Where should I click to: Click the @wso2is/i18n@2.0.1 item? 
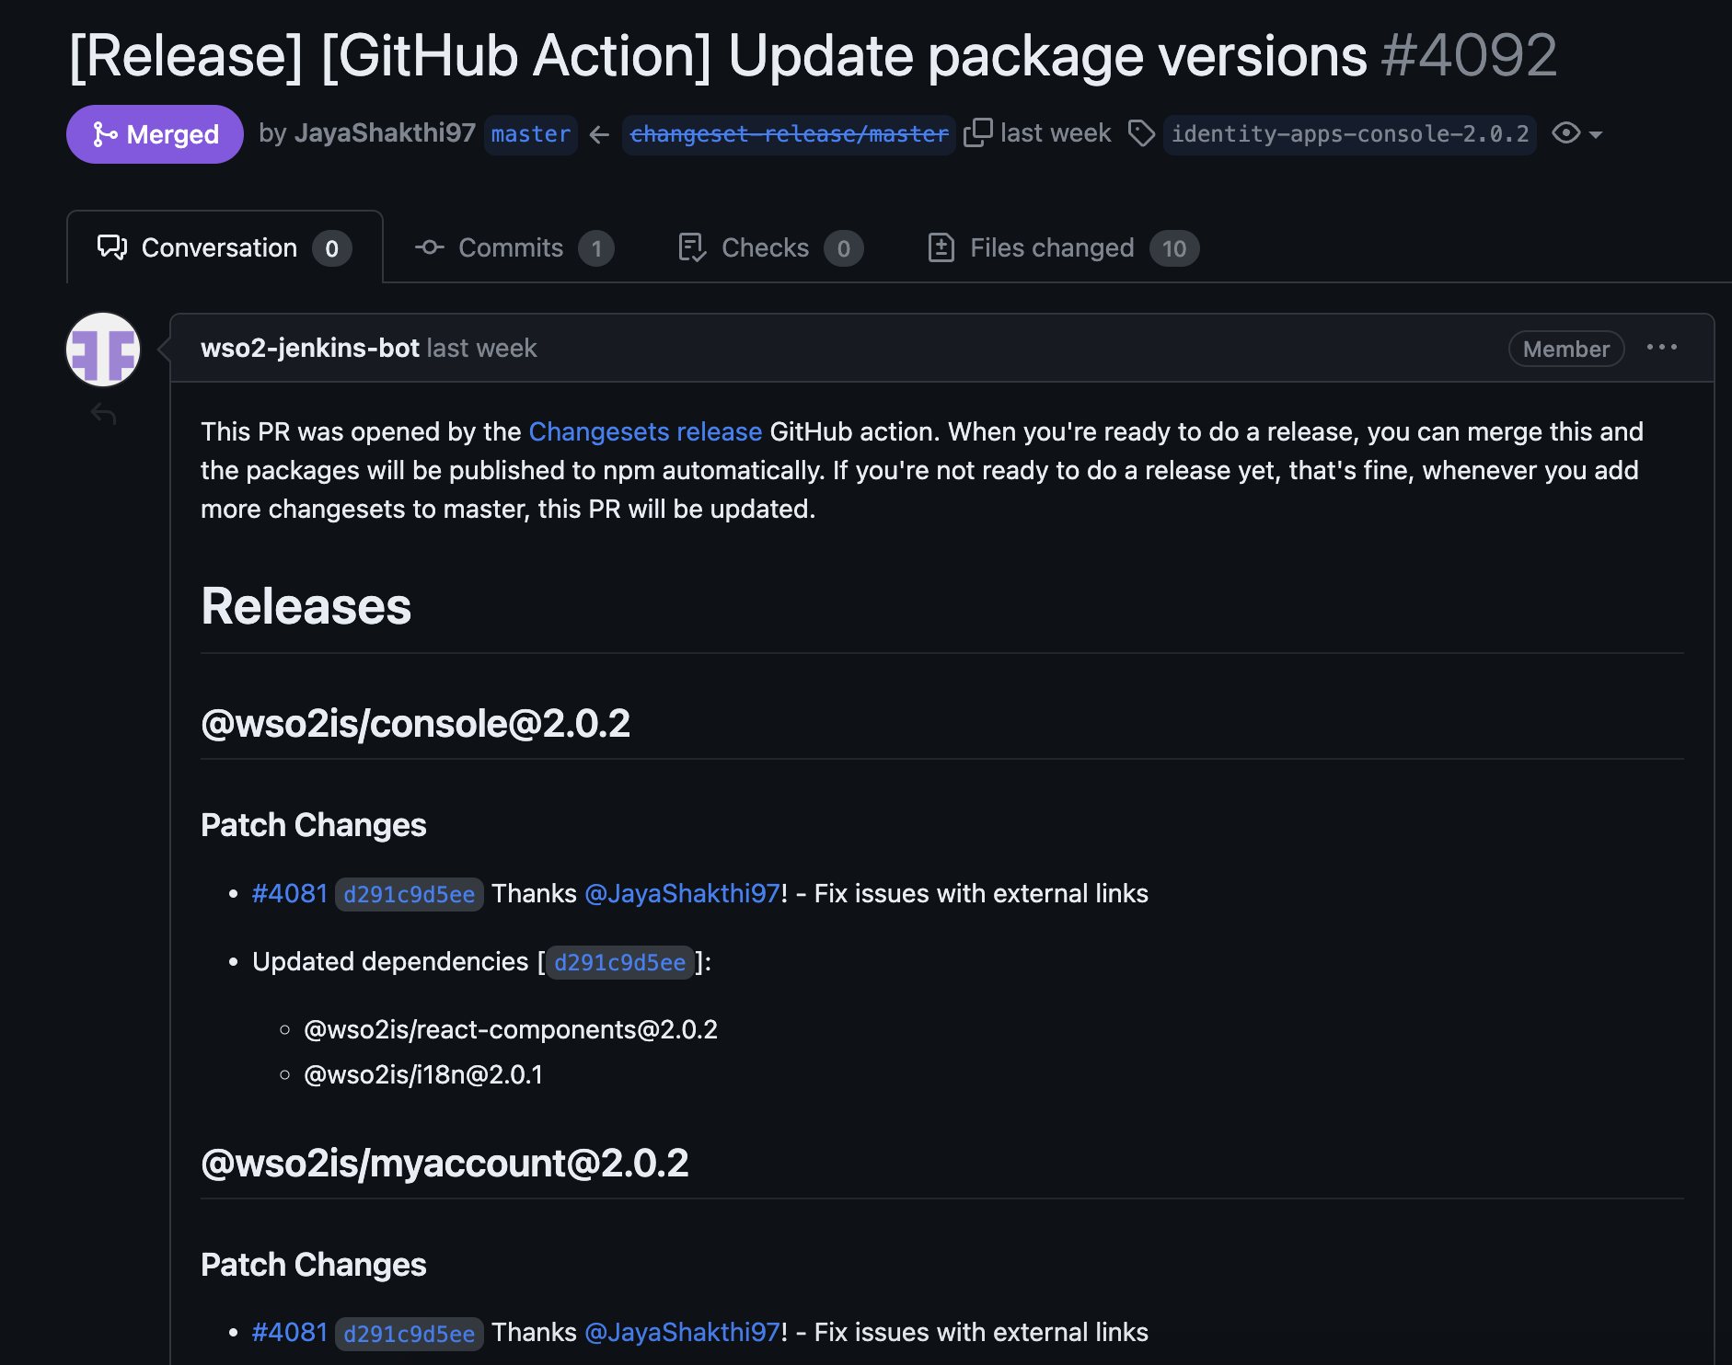[x=423, y=1074]
